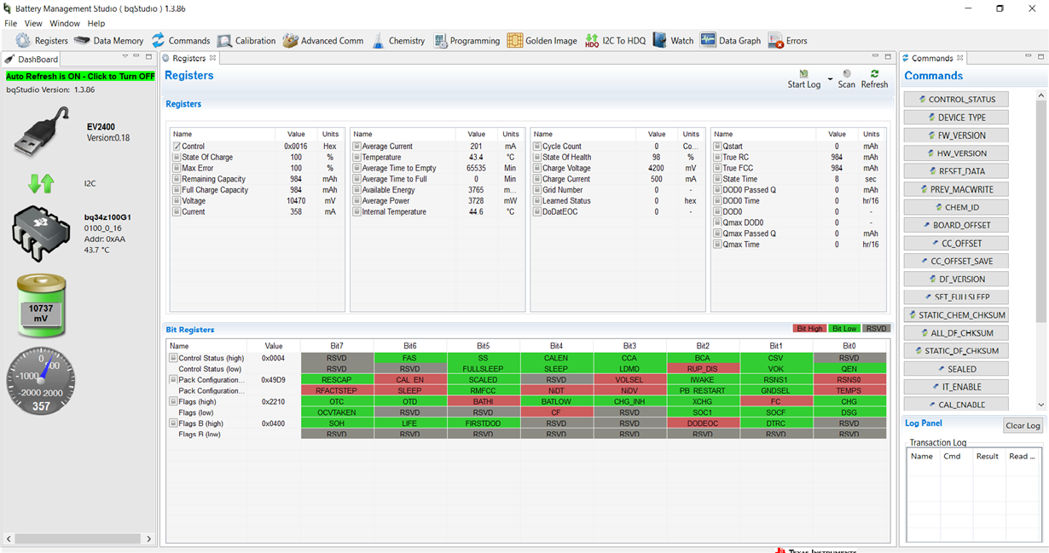The image size is (1049, 553).
Task: Toggle the Voltage register log box
Action: point(177,201)
